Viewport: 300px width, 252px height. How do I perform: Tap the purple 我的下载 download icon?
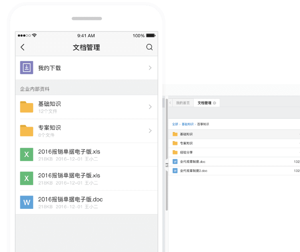coord(27,68)
